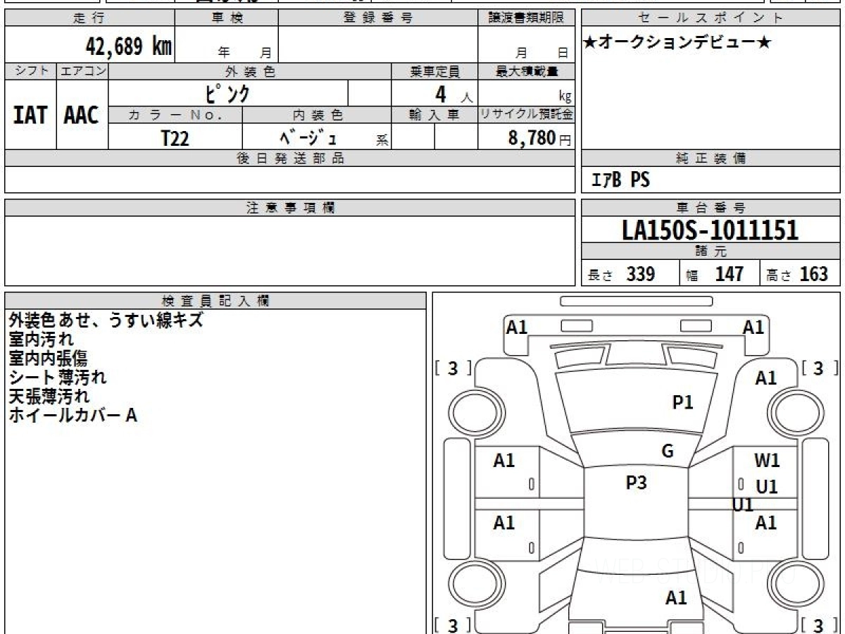Select the color code T22
Image resolution: width=845 pixels, height=634 pixels.
tap(175, 138)
